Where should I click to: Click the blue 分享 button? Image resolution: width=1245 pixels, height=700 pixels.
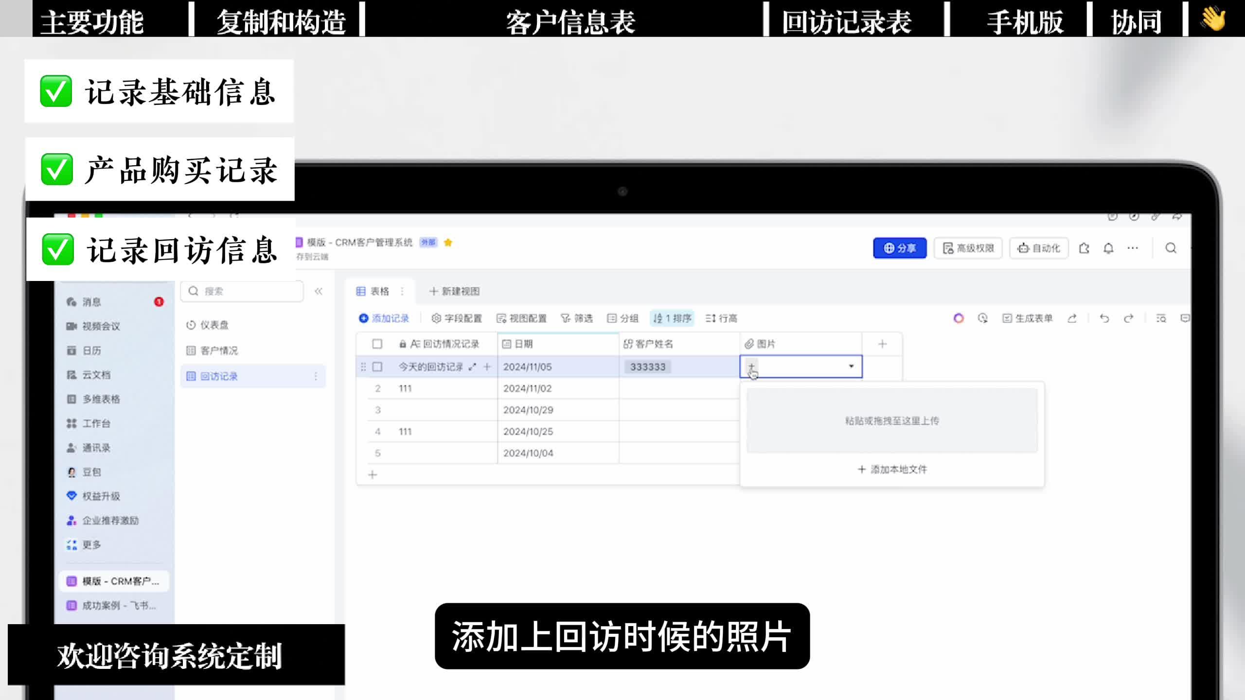pyautogui.click(x=900, y=248)
